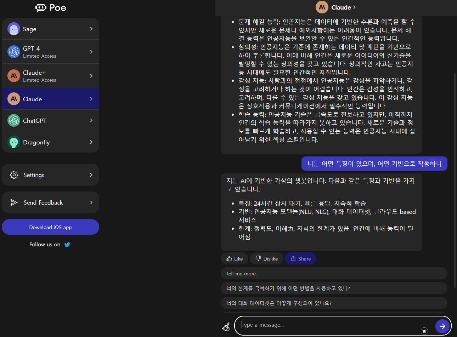Viewport: 457px width, 337px height.
Task: Open the Settings menu item
Action: [x=50, y=175]
